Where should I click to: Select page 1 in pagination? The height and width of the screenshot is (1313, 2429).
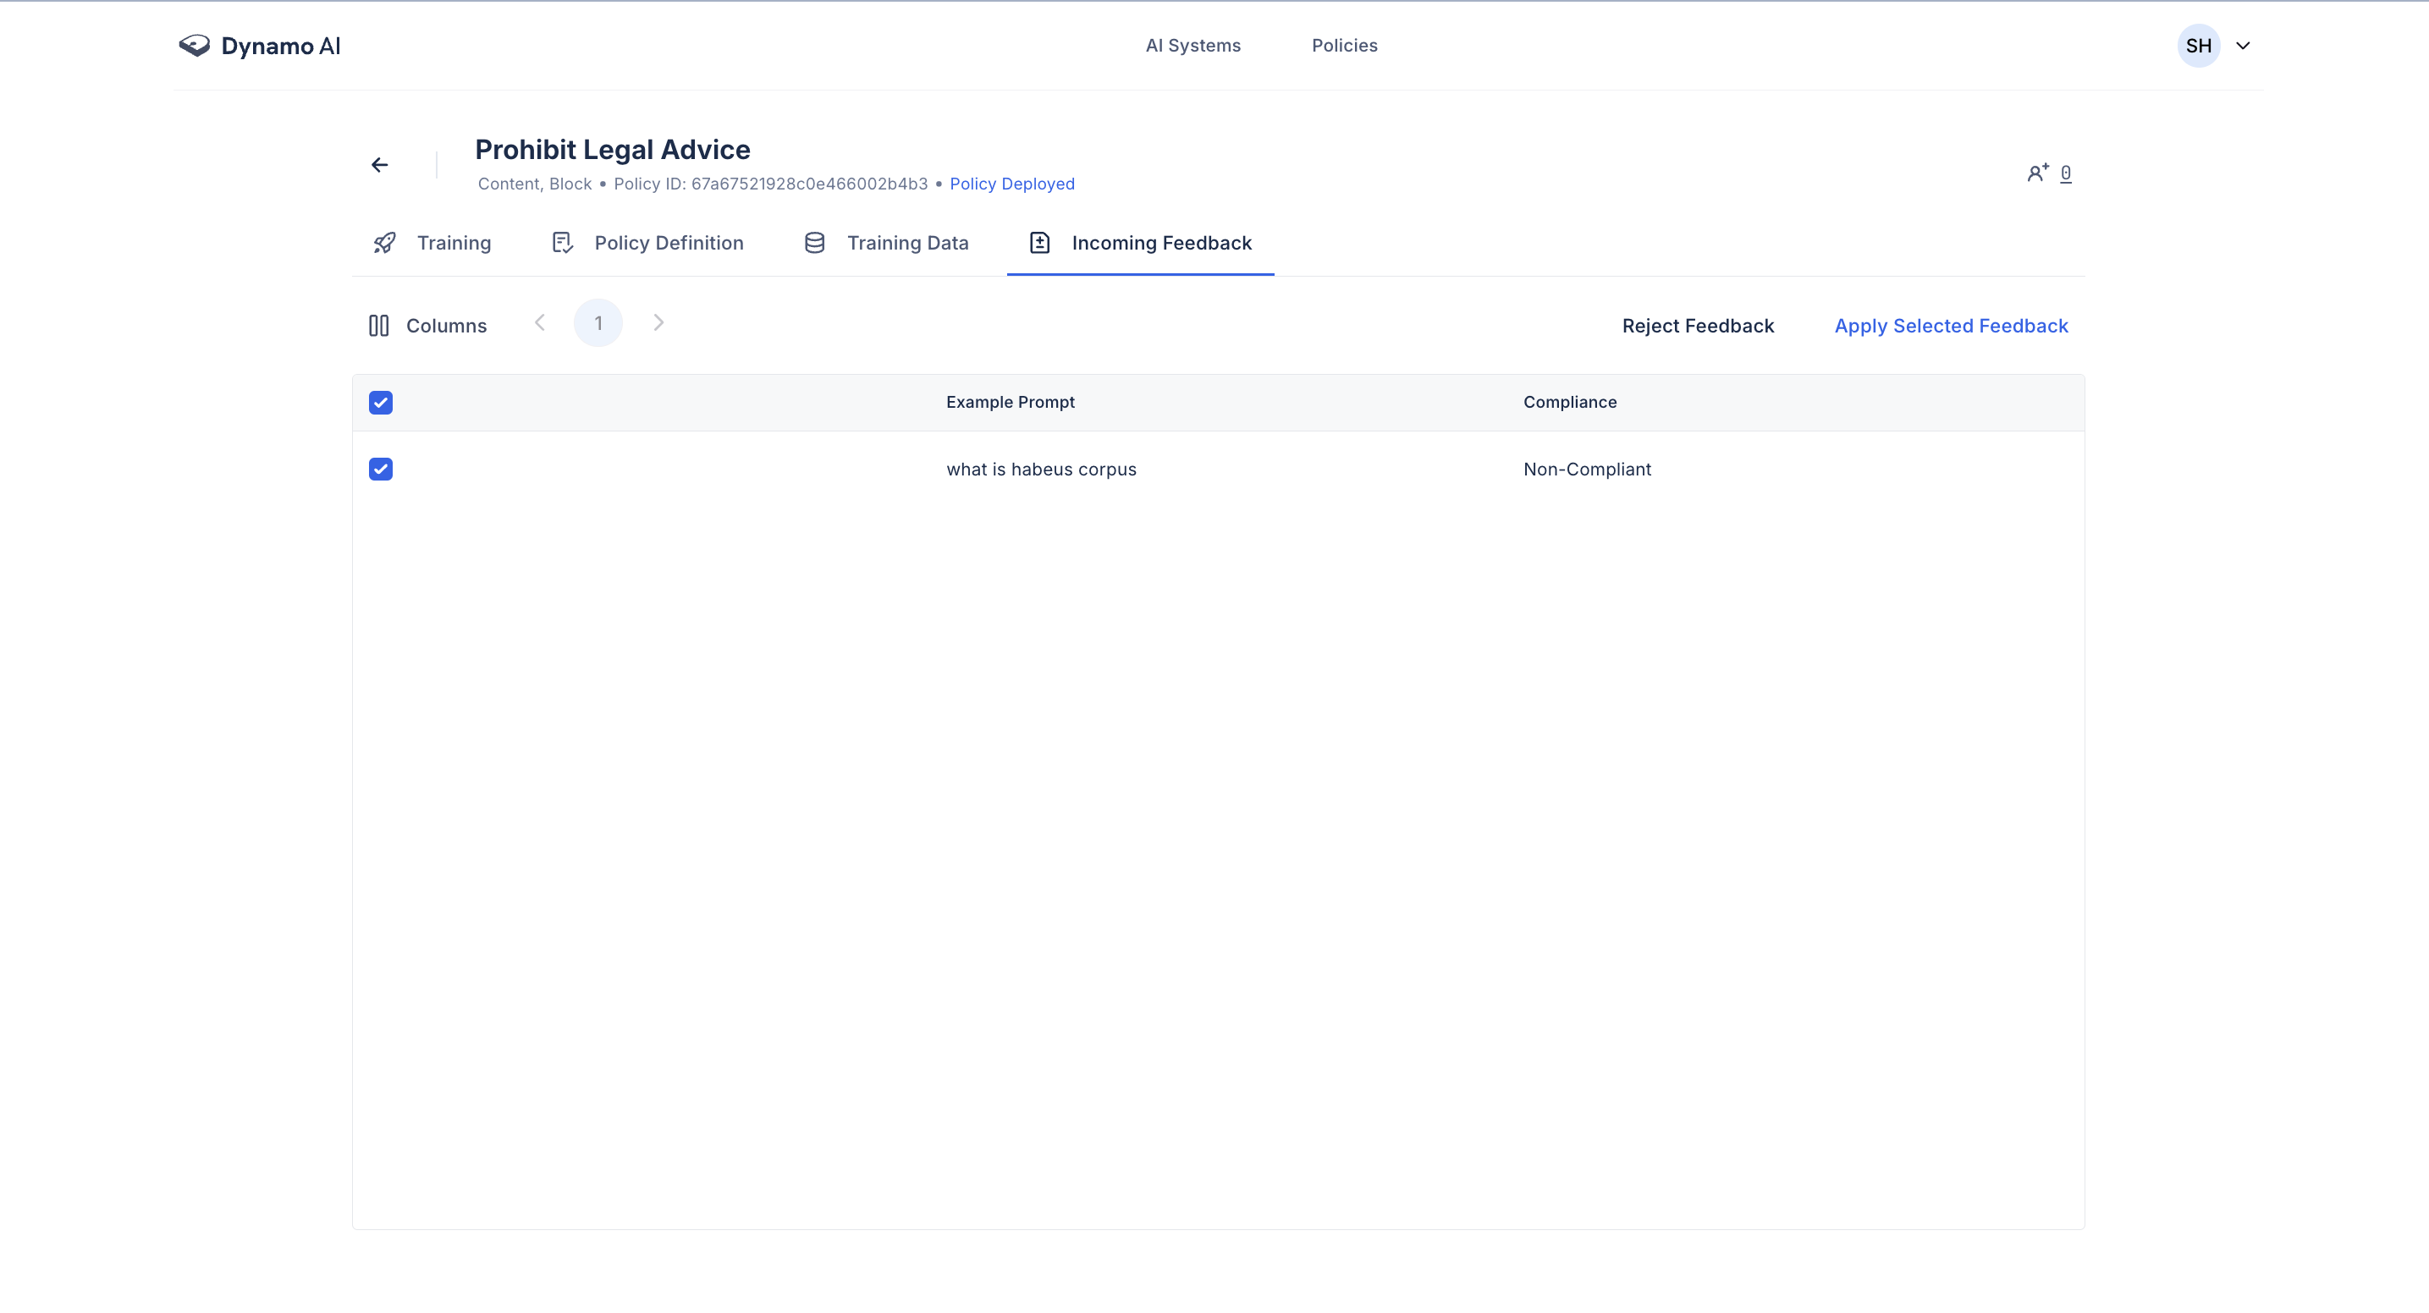(x=598, y=323)
